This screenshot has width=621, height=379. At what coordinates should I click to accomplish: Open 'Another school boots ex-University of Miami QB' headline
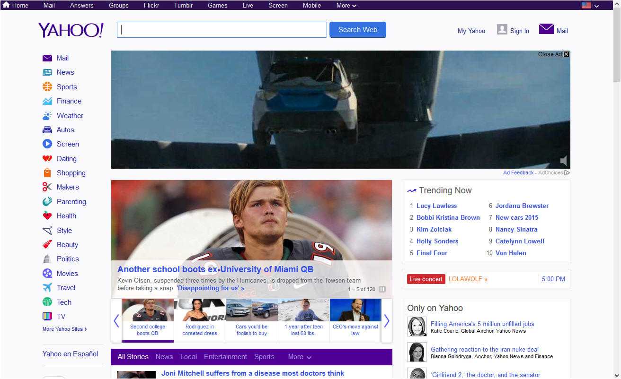pyautogui.click(x=215, y=269)
